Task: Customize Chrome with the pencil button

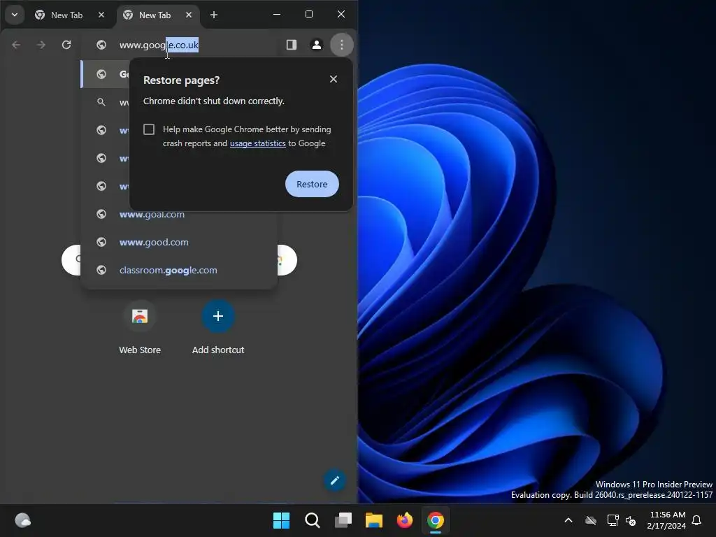Action: (335, 480)
